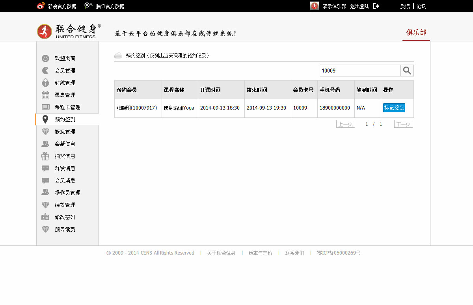Click the logout arrow icon beside 退出登陆
This screenshot has width=473, height=305.
(376, 6)
